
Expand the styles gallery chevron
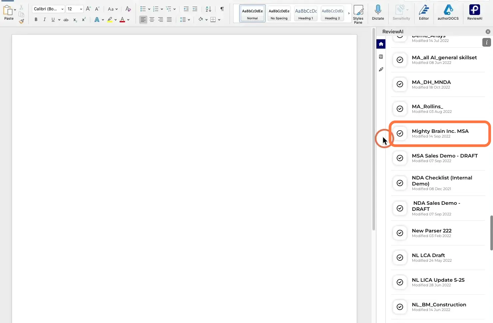tap(349, 14)
